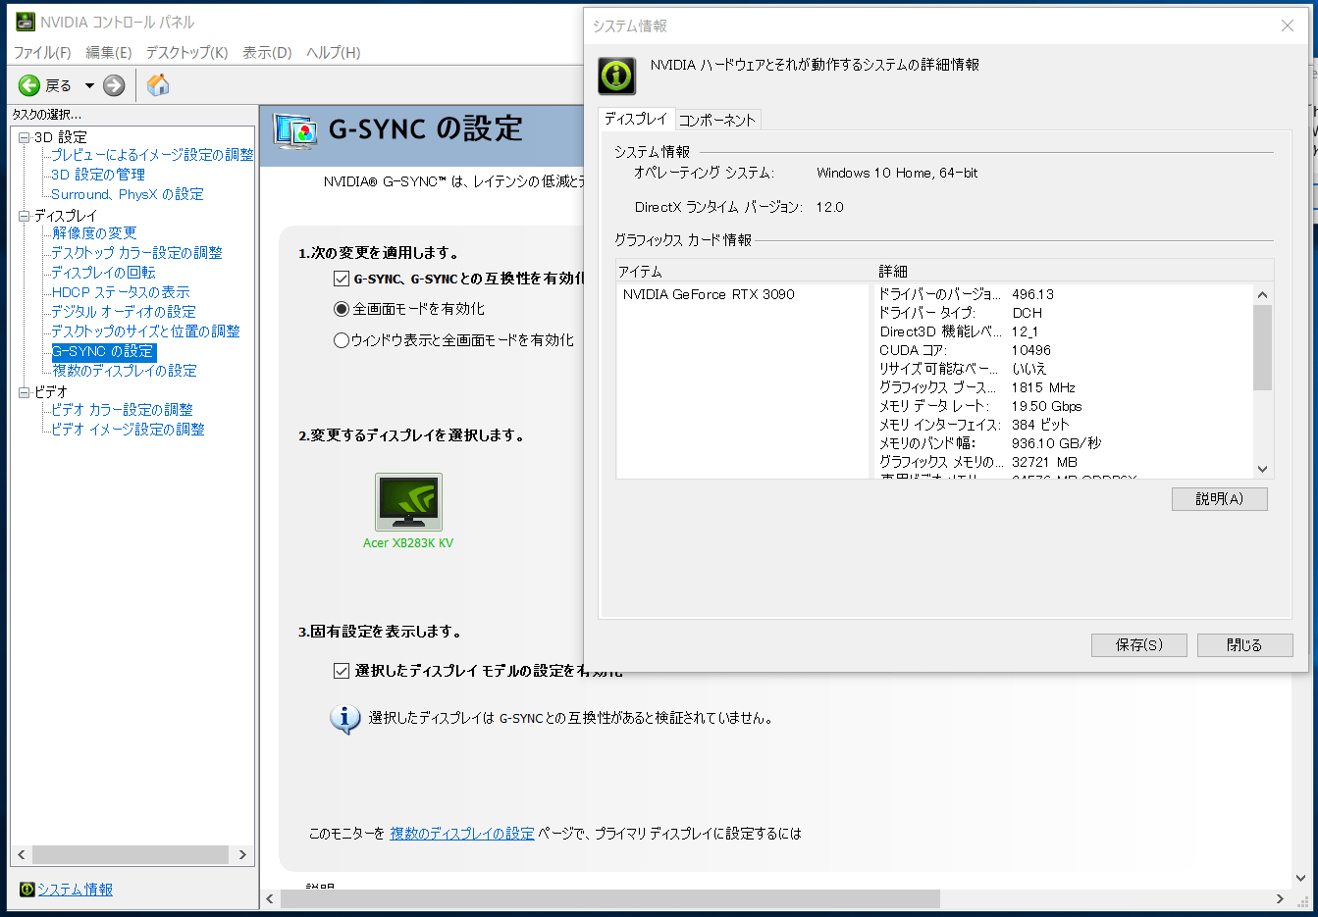Toggle 選択したディスプレイ モデルの設定 checkbox

click(x=342, y=671)
